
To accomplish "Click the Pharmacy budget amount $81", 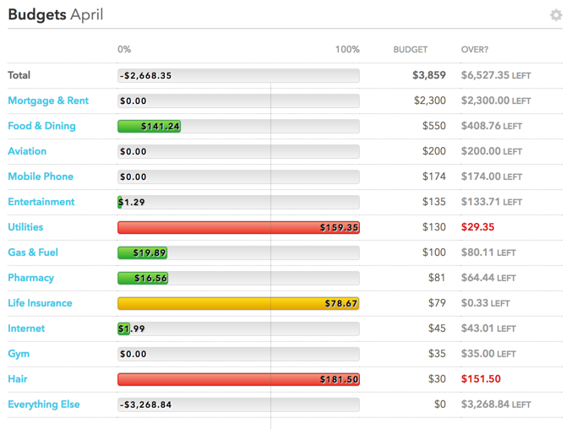I will [437, 278].
